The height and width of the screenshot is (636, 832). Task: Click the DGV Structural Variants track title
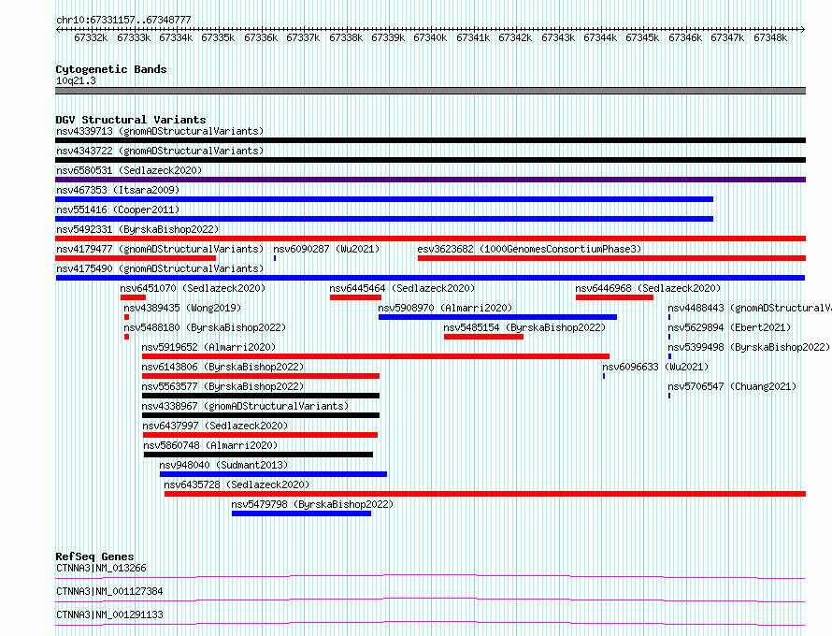(131, 120)
